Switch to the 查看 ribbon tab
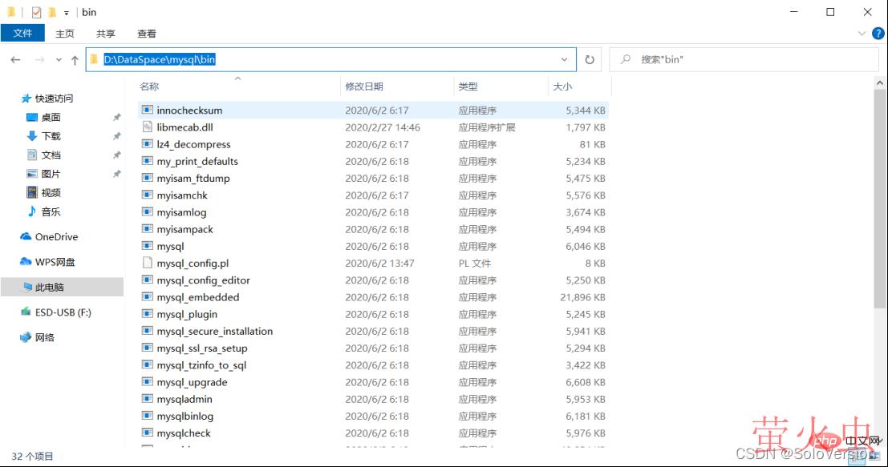This screenshot has height=467, width=888. [x=147, y=34]
